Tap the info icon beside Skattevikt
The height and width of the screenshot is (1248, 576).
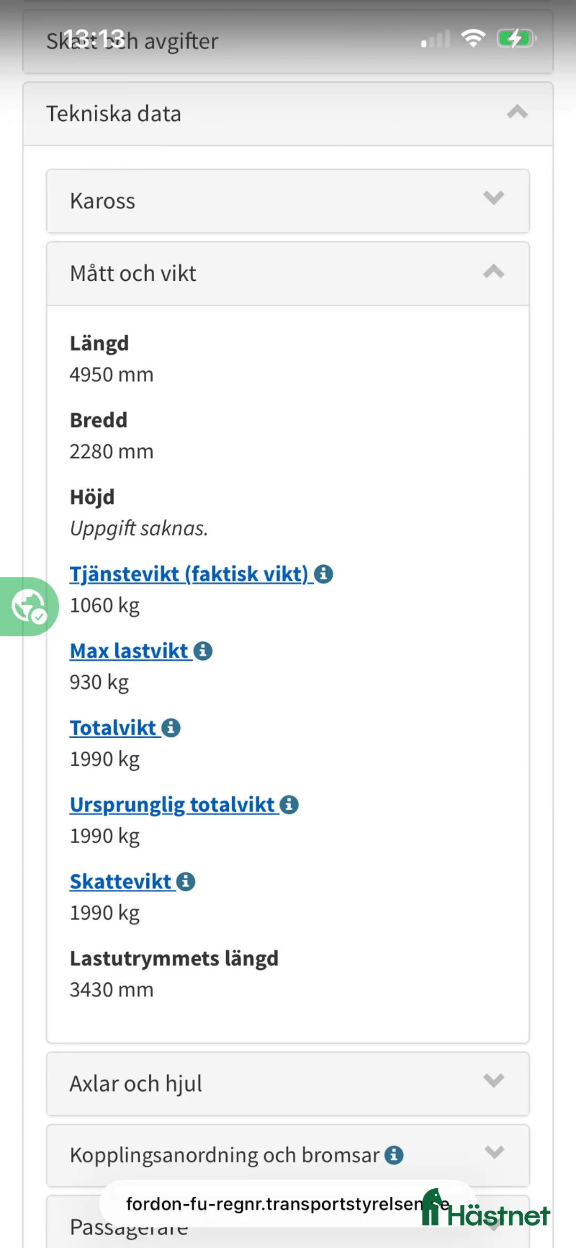(x=185, y=881)
